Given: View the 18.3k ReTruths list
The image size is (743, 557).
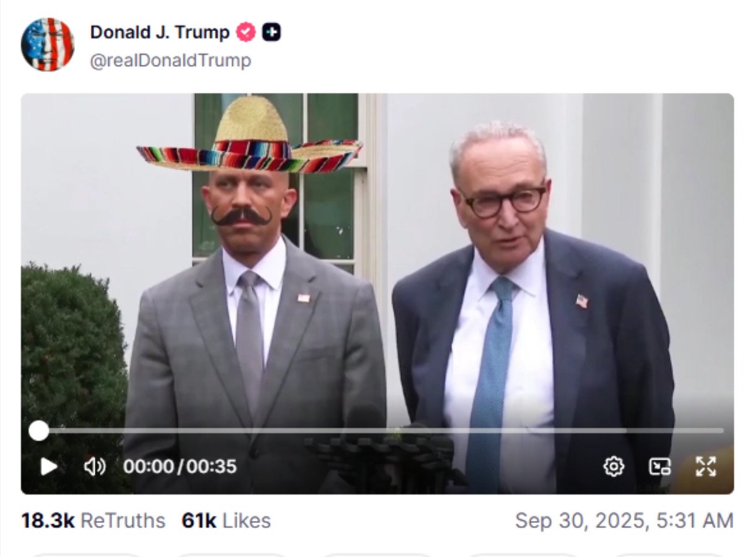Looking at the screenshot, I should (93, 520).
